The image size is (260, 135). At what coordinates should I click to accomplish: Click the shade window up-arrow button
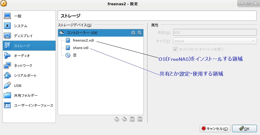[242, 3]
